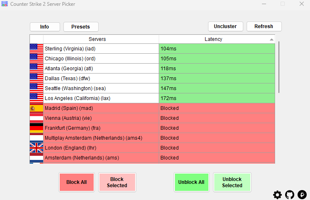Click the Uncluster button

(x=225, y=26)
